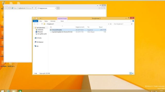Select Ev Grubu in navigation pane
The height and width of the screenshot is (92, 165).
[39, 38]
